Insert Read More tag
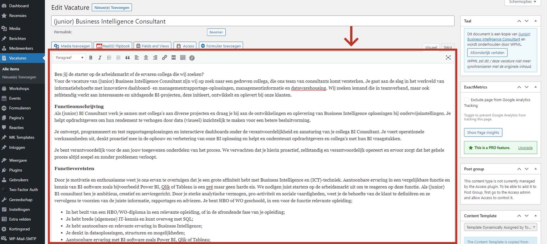Image resolution: width=547 pixels, height=244 pixels. pyautogui.click(x=174, y=58)
